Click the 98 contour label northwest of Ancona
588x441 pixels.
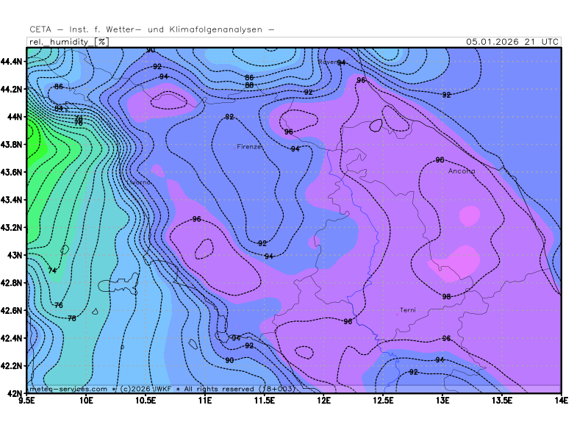[440, 159]
